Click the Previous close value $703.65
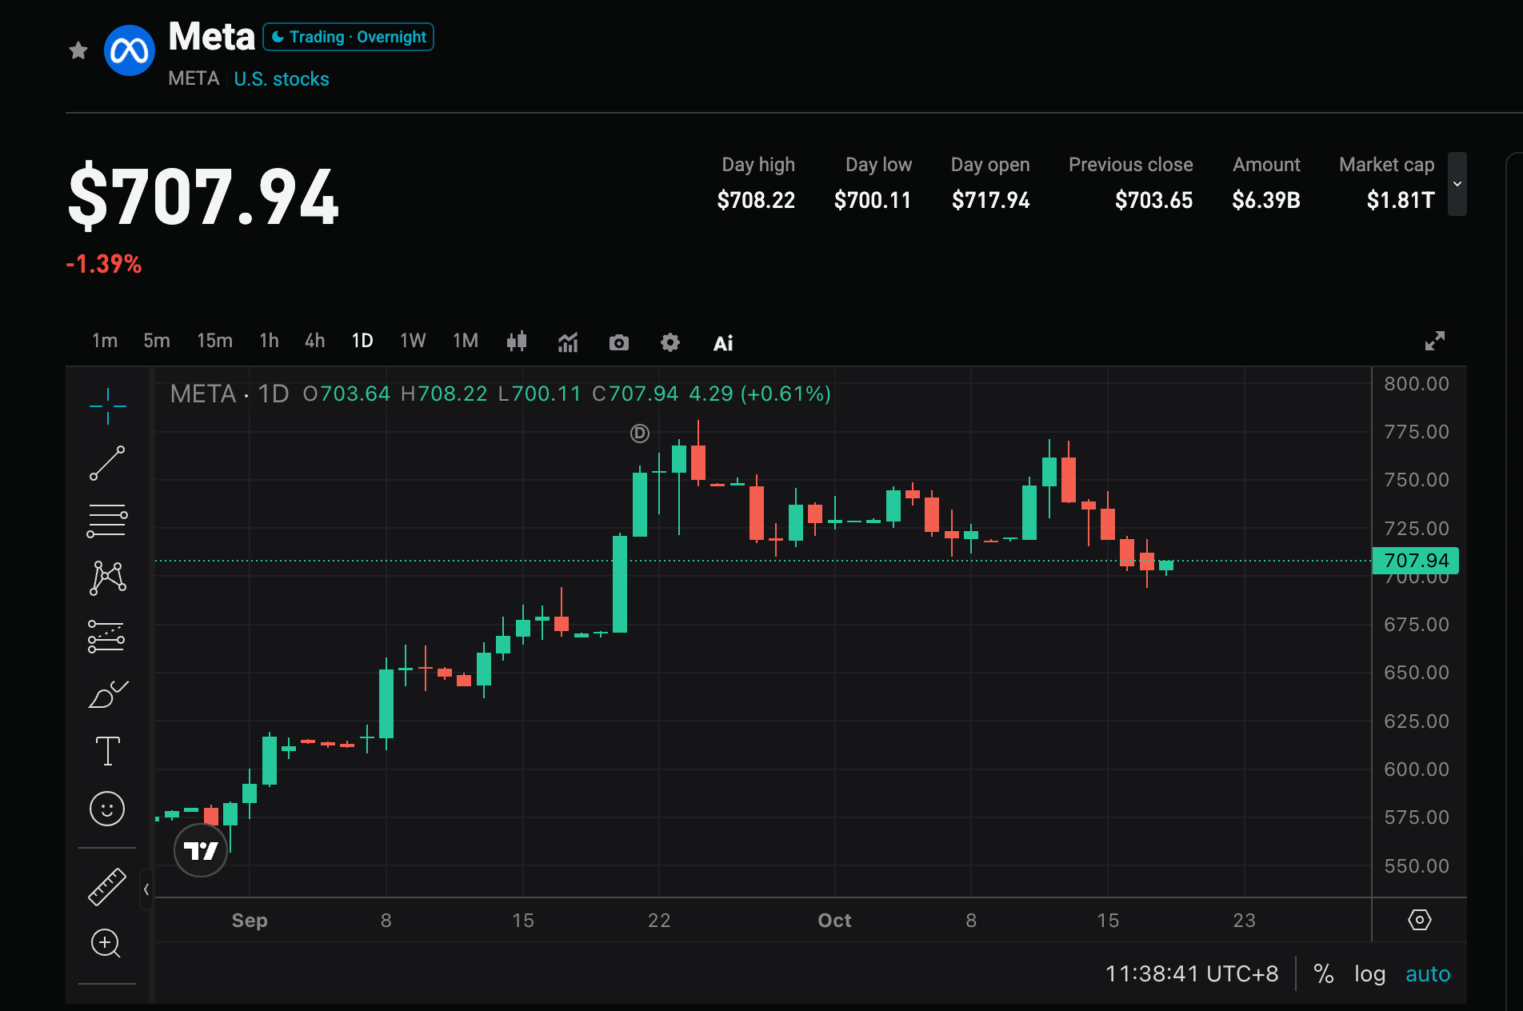The height and width of the screenshot is (1011, 1523). (1153, 200)
